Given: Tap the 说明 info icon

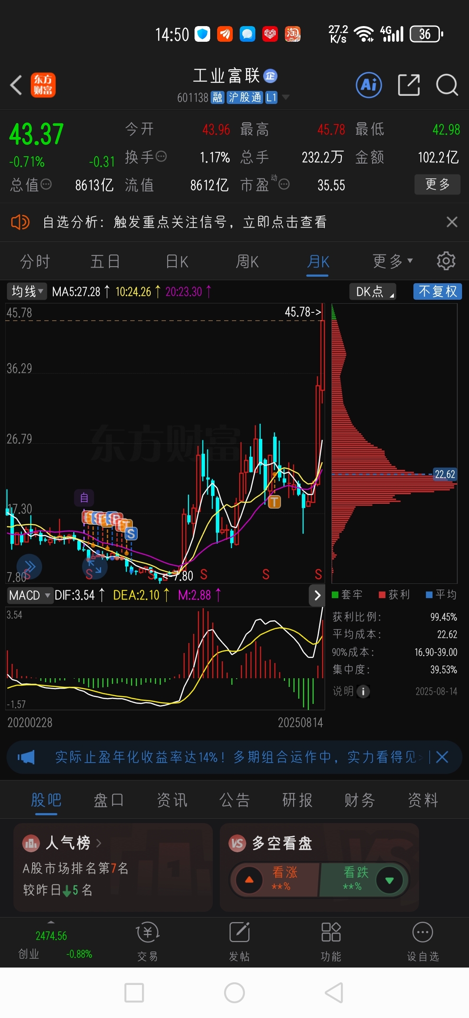Looking at the screenshot, I should (363, 691).
